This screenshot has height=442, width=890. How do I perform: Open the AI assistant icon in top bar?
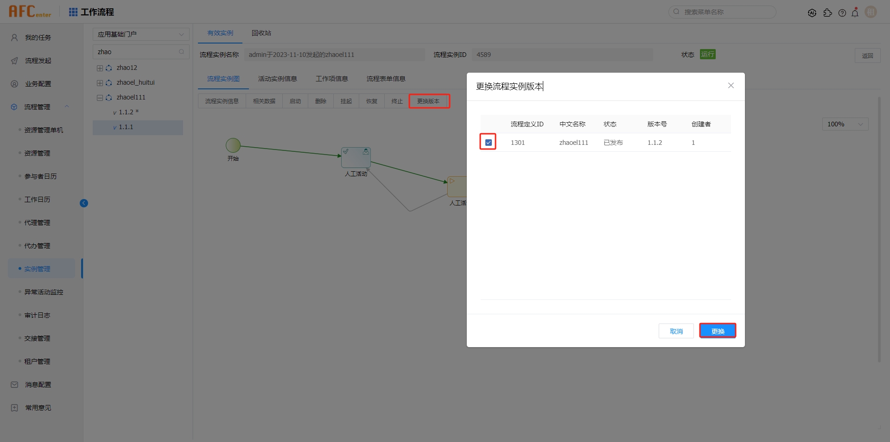813,12
